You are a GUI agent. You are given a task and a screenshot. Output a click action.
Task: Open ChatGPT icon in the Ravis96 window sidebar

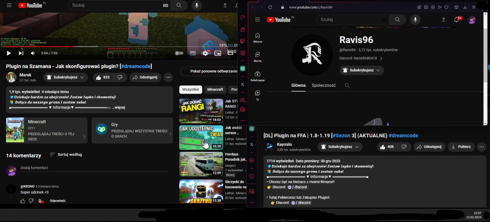(x=243, y=68)
